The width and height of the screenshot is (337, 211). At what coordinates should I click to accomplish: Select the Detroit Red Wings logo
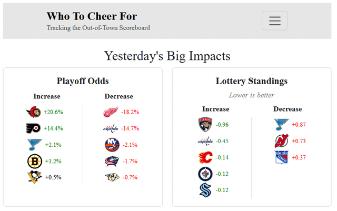[111, 112]
